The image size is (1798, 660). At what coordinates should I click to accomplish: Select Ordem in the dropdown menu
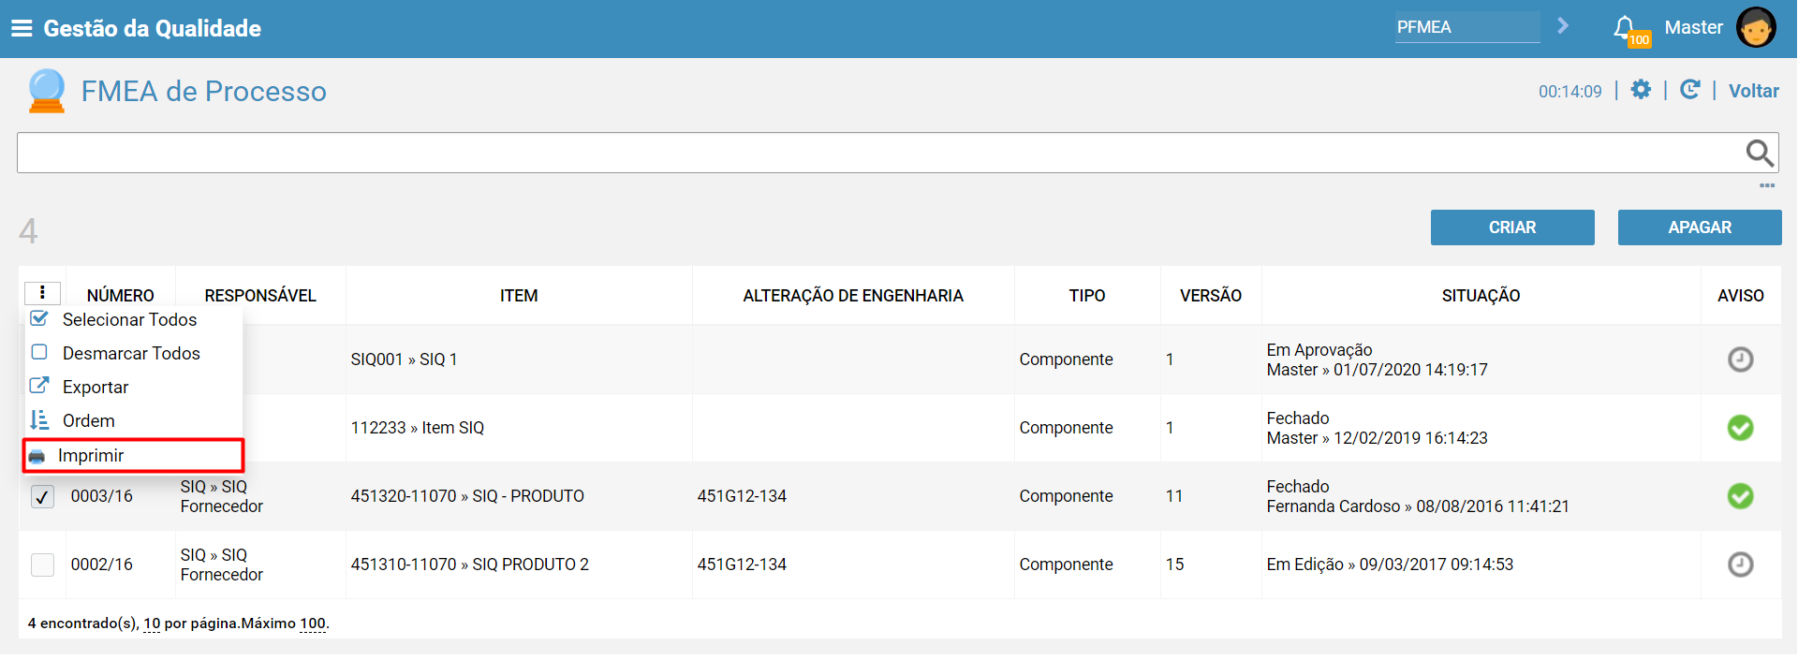click(x=89, y=421)
